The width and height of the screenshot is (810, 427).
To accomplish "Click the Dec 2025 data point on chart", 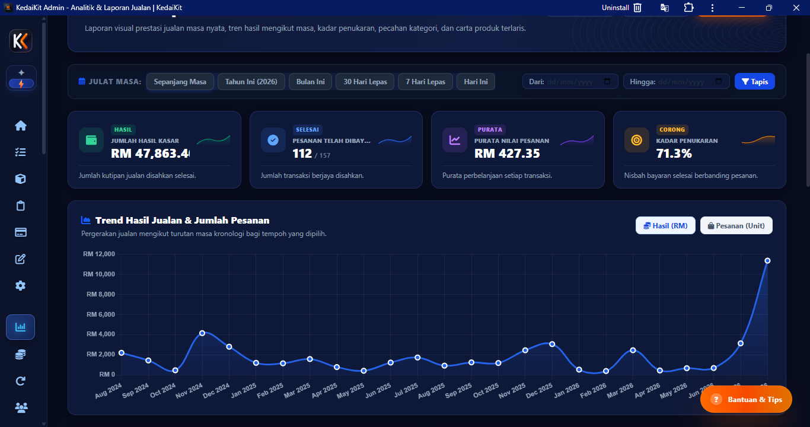I will pyautogui.click(x=552, y=344).
